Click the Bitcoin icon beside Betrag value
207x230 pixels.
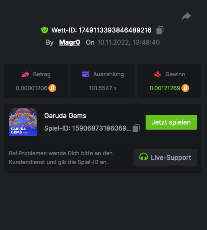pos(53,88)
